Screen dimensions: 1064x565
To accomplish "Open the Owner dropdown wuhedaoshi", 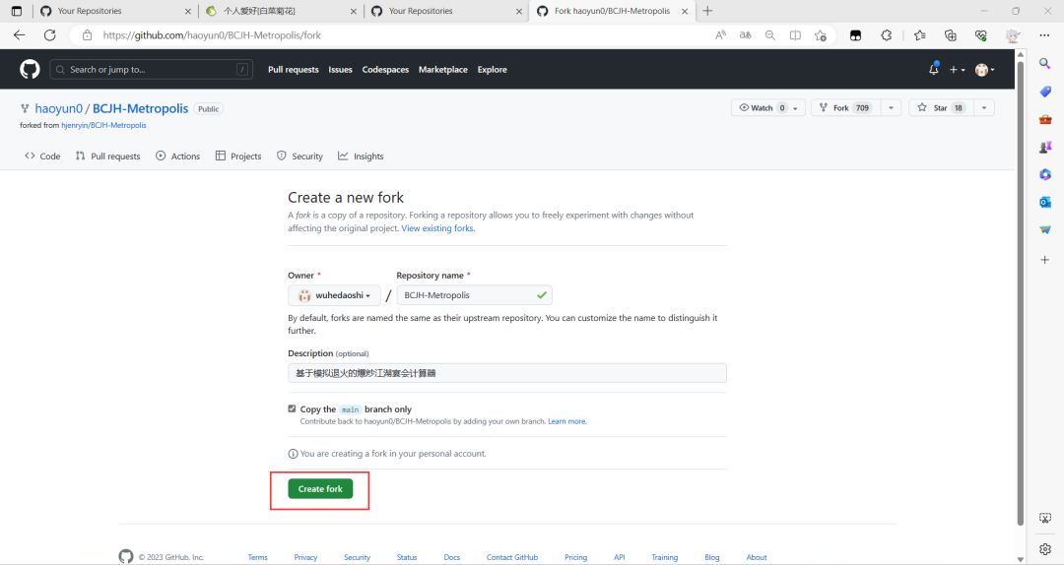I will tap(335, 295).
